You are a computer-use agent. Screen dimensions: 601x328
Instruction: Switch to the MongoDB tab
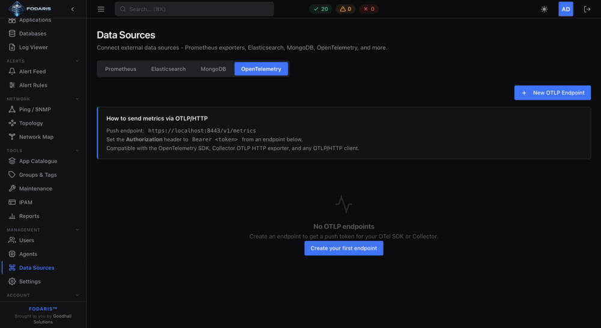click(213, 69)
